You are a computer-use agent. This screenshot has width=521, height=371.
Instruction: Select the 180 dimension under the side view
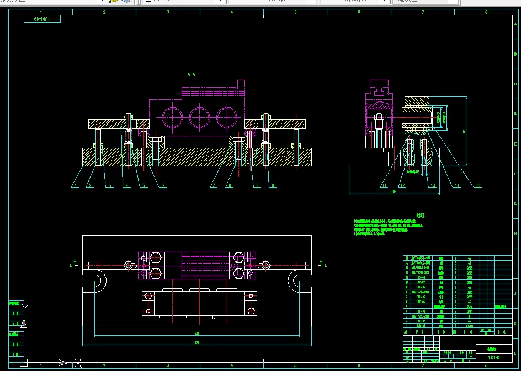coord(394,191)
